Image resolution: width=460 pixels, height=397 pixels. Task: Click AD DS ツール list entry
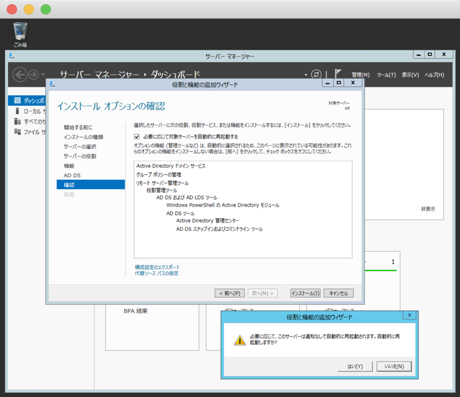tap(181, 214)
